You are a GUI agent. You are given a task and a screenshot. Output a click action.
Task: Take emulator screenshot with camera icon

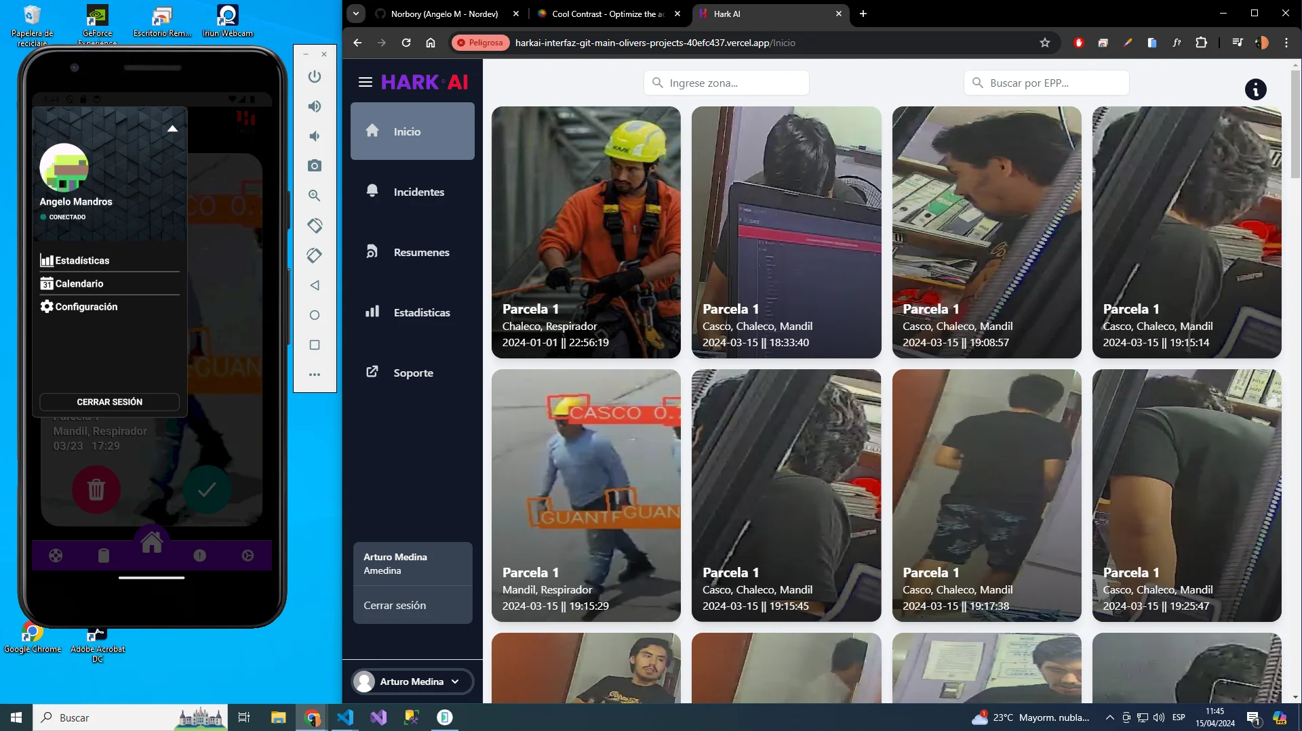[x=315, y=166]
